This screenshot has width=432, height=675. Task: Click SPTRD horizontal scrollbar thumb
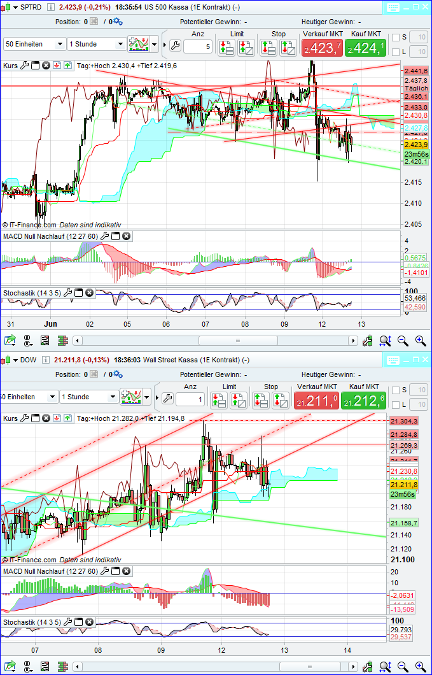tap(237, 341)
